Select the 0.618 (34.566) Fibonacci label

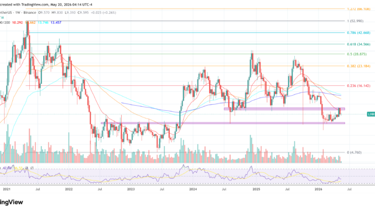pos(358,44)
